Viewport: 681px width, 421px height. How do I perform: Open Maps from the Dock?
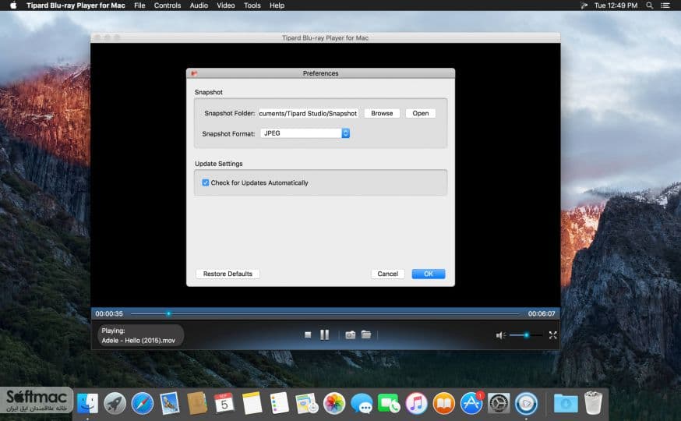(307, 403)
